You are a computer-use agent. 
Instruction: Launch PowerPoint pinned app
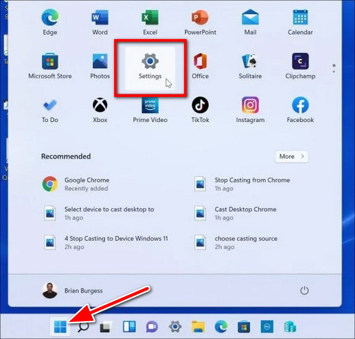(200, 22)
